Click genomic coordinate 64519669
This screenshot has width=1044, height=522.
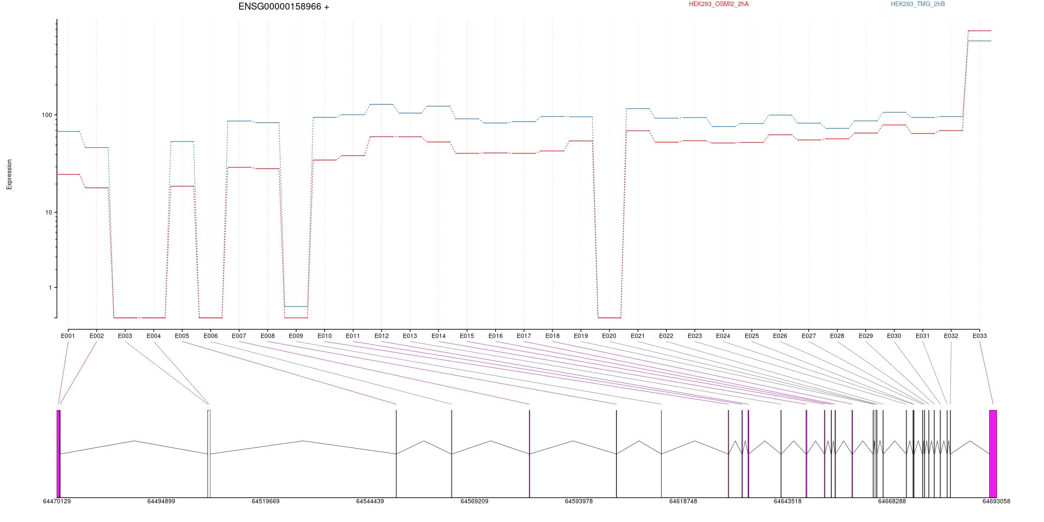pos(265,501)
